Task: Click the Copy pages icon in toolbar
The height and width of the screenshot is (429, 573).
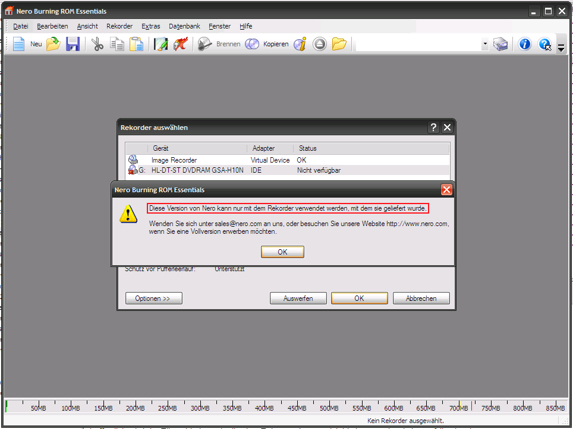Action: 117,44
